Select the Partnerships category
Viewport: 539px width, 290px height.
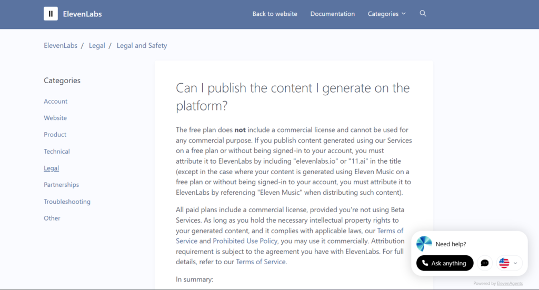point(61,185)
